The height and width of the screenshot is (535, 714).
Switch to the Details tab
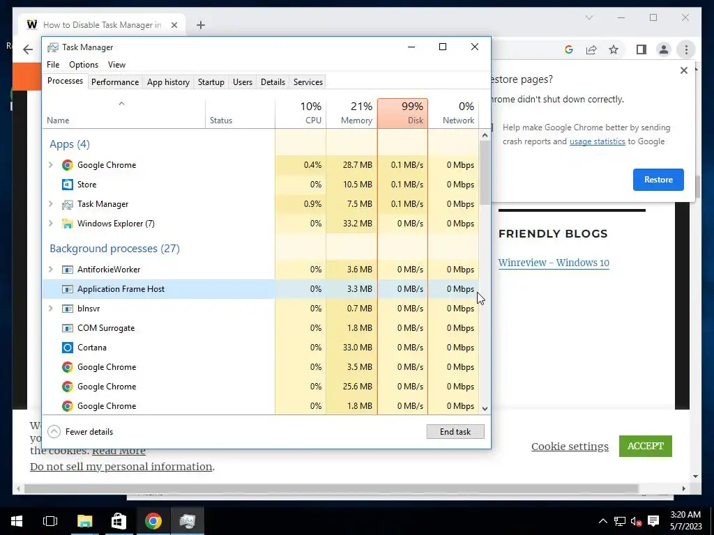[x=273, y=82]
